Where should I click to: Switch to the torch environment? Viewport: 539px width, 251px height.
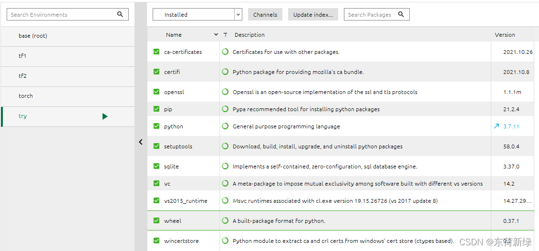click(26, 96)
